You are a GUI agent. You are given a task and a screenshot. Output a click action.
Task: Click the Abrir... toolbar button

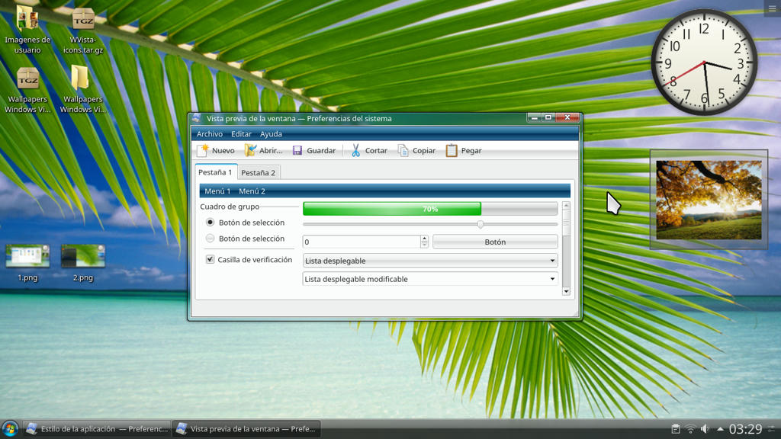263,150
